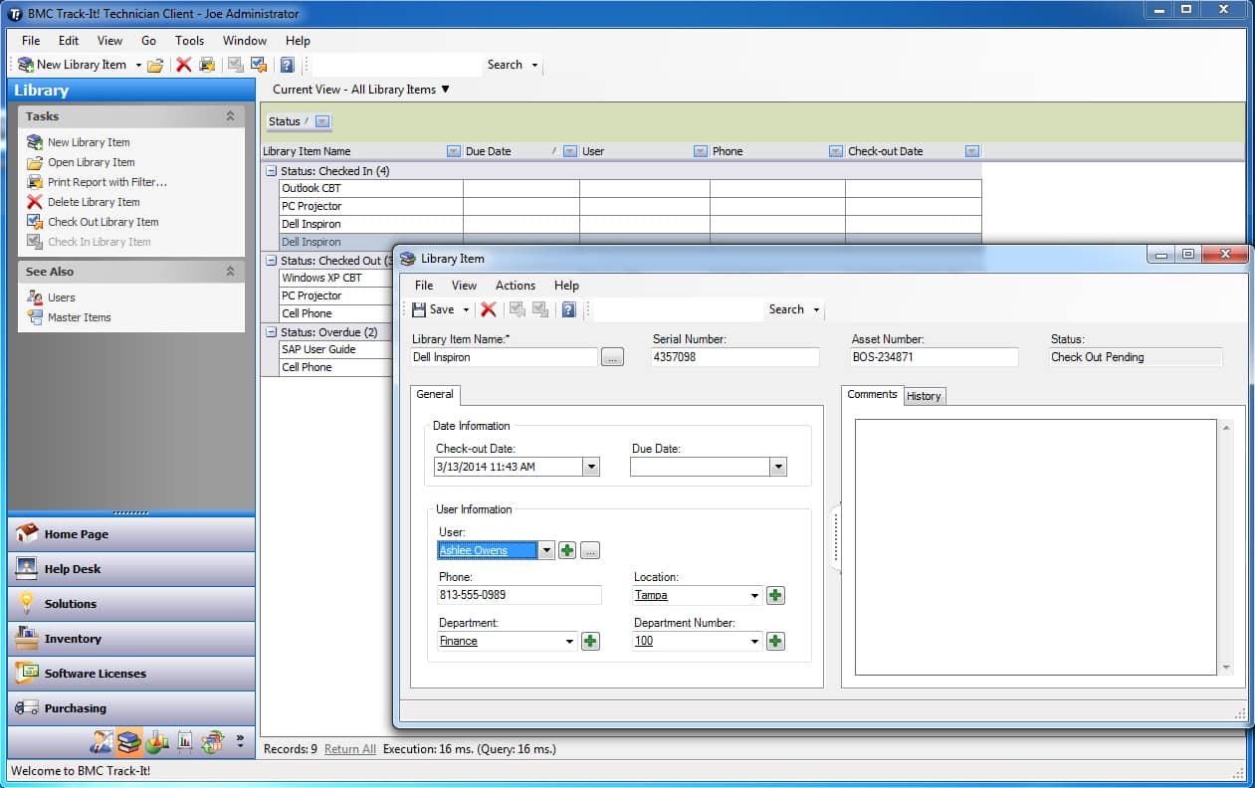Select the Outlook CBT row
The height and width of the screenshot is (788, 1255).
coord(630,188)
